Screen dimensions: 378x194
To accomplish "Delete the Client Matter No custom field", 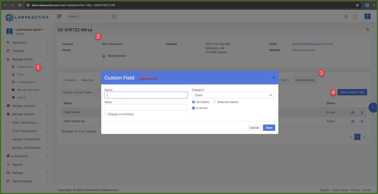I will click(362, 121).
